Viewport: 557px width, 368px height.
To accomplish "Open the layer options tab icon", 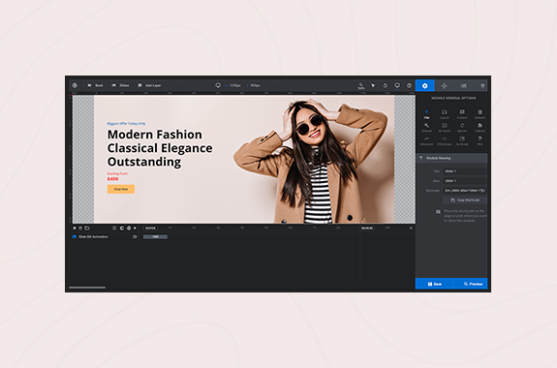I will tap(482, 85).
